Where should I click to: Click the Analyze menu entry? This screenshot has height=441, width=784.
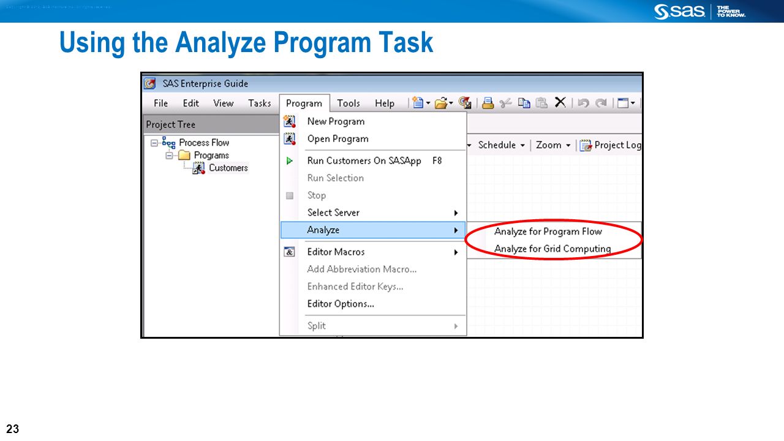point(373,230)
